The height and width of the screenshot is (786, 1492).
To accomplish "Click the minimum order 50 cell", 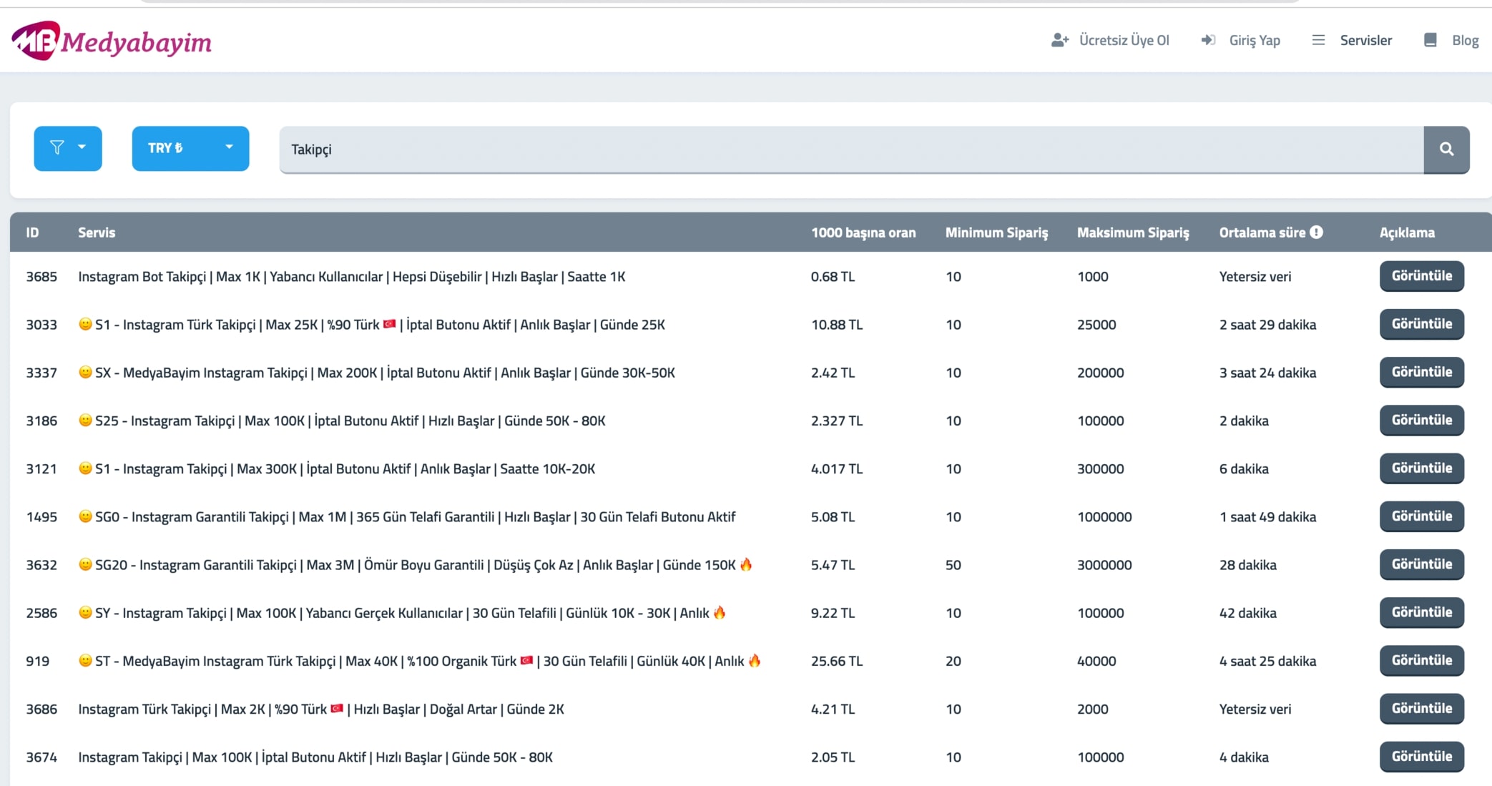I will [953, 565].
